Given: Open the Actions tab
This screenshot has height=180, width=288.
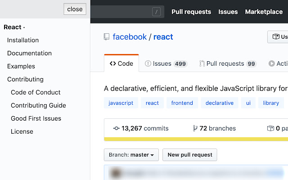Looking at the screenshot, I should pos(278,63).
